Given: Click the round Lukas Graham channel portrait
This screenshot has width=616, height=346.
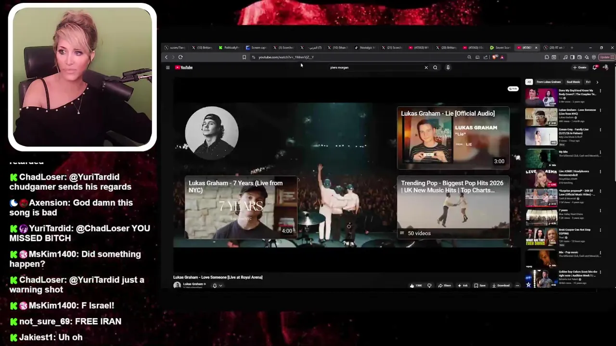Looking at the screenshot, I should (212, 133).
